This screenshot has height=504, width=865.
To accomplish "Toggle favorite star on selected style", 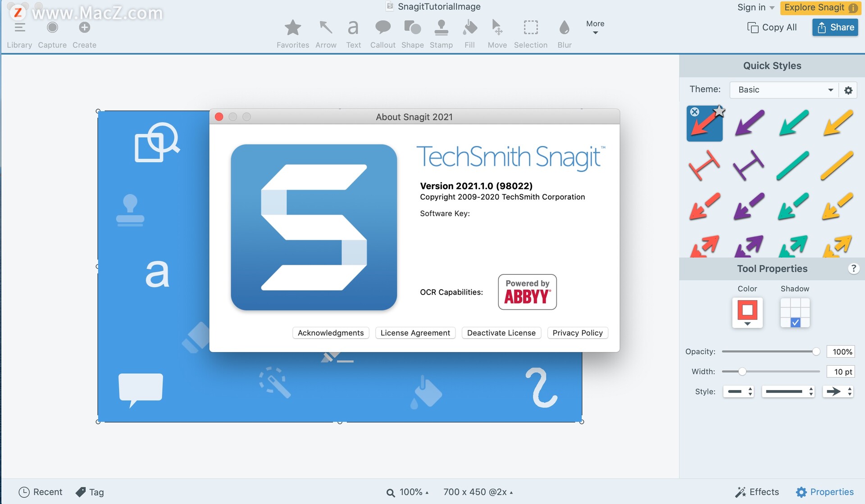I will coord(719,111).
